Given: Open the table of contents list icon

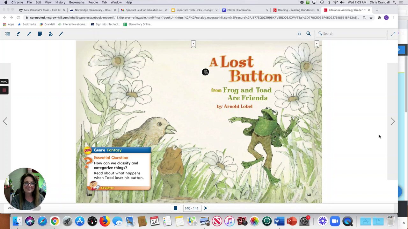Looking at the screenshot, I should [8, 33].
